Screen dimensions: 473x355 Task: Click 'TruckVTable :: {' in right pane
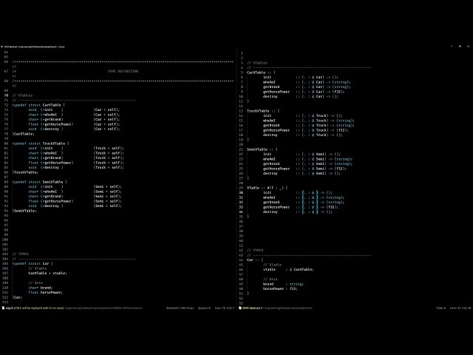point(263,111)
